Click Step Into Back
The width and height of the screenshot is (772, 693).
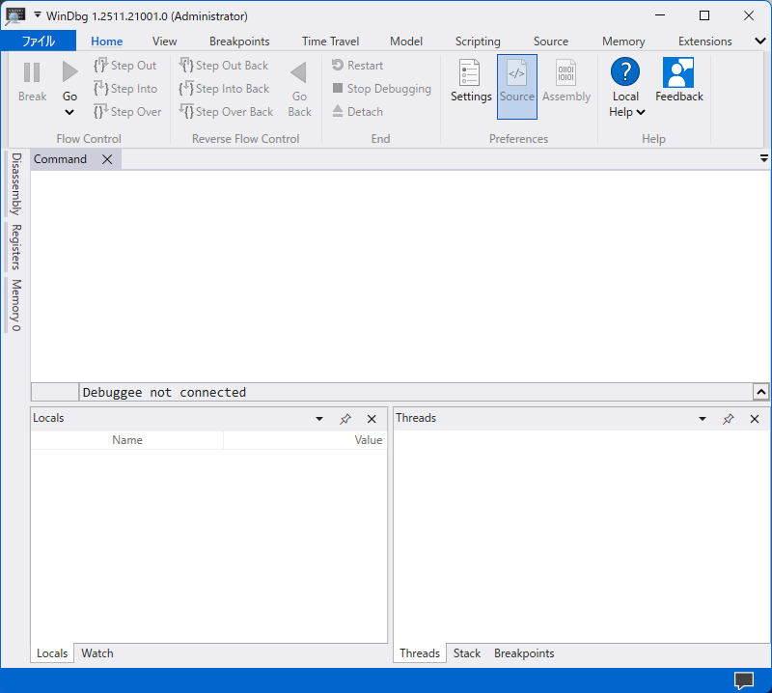point(224,89)
